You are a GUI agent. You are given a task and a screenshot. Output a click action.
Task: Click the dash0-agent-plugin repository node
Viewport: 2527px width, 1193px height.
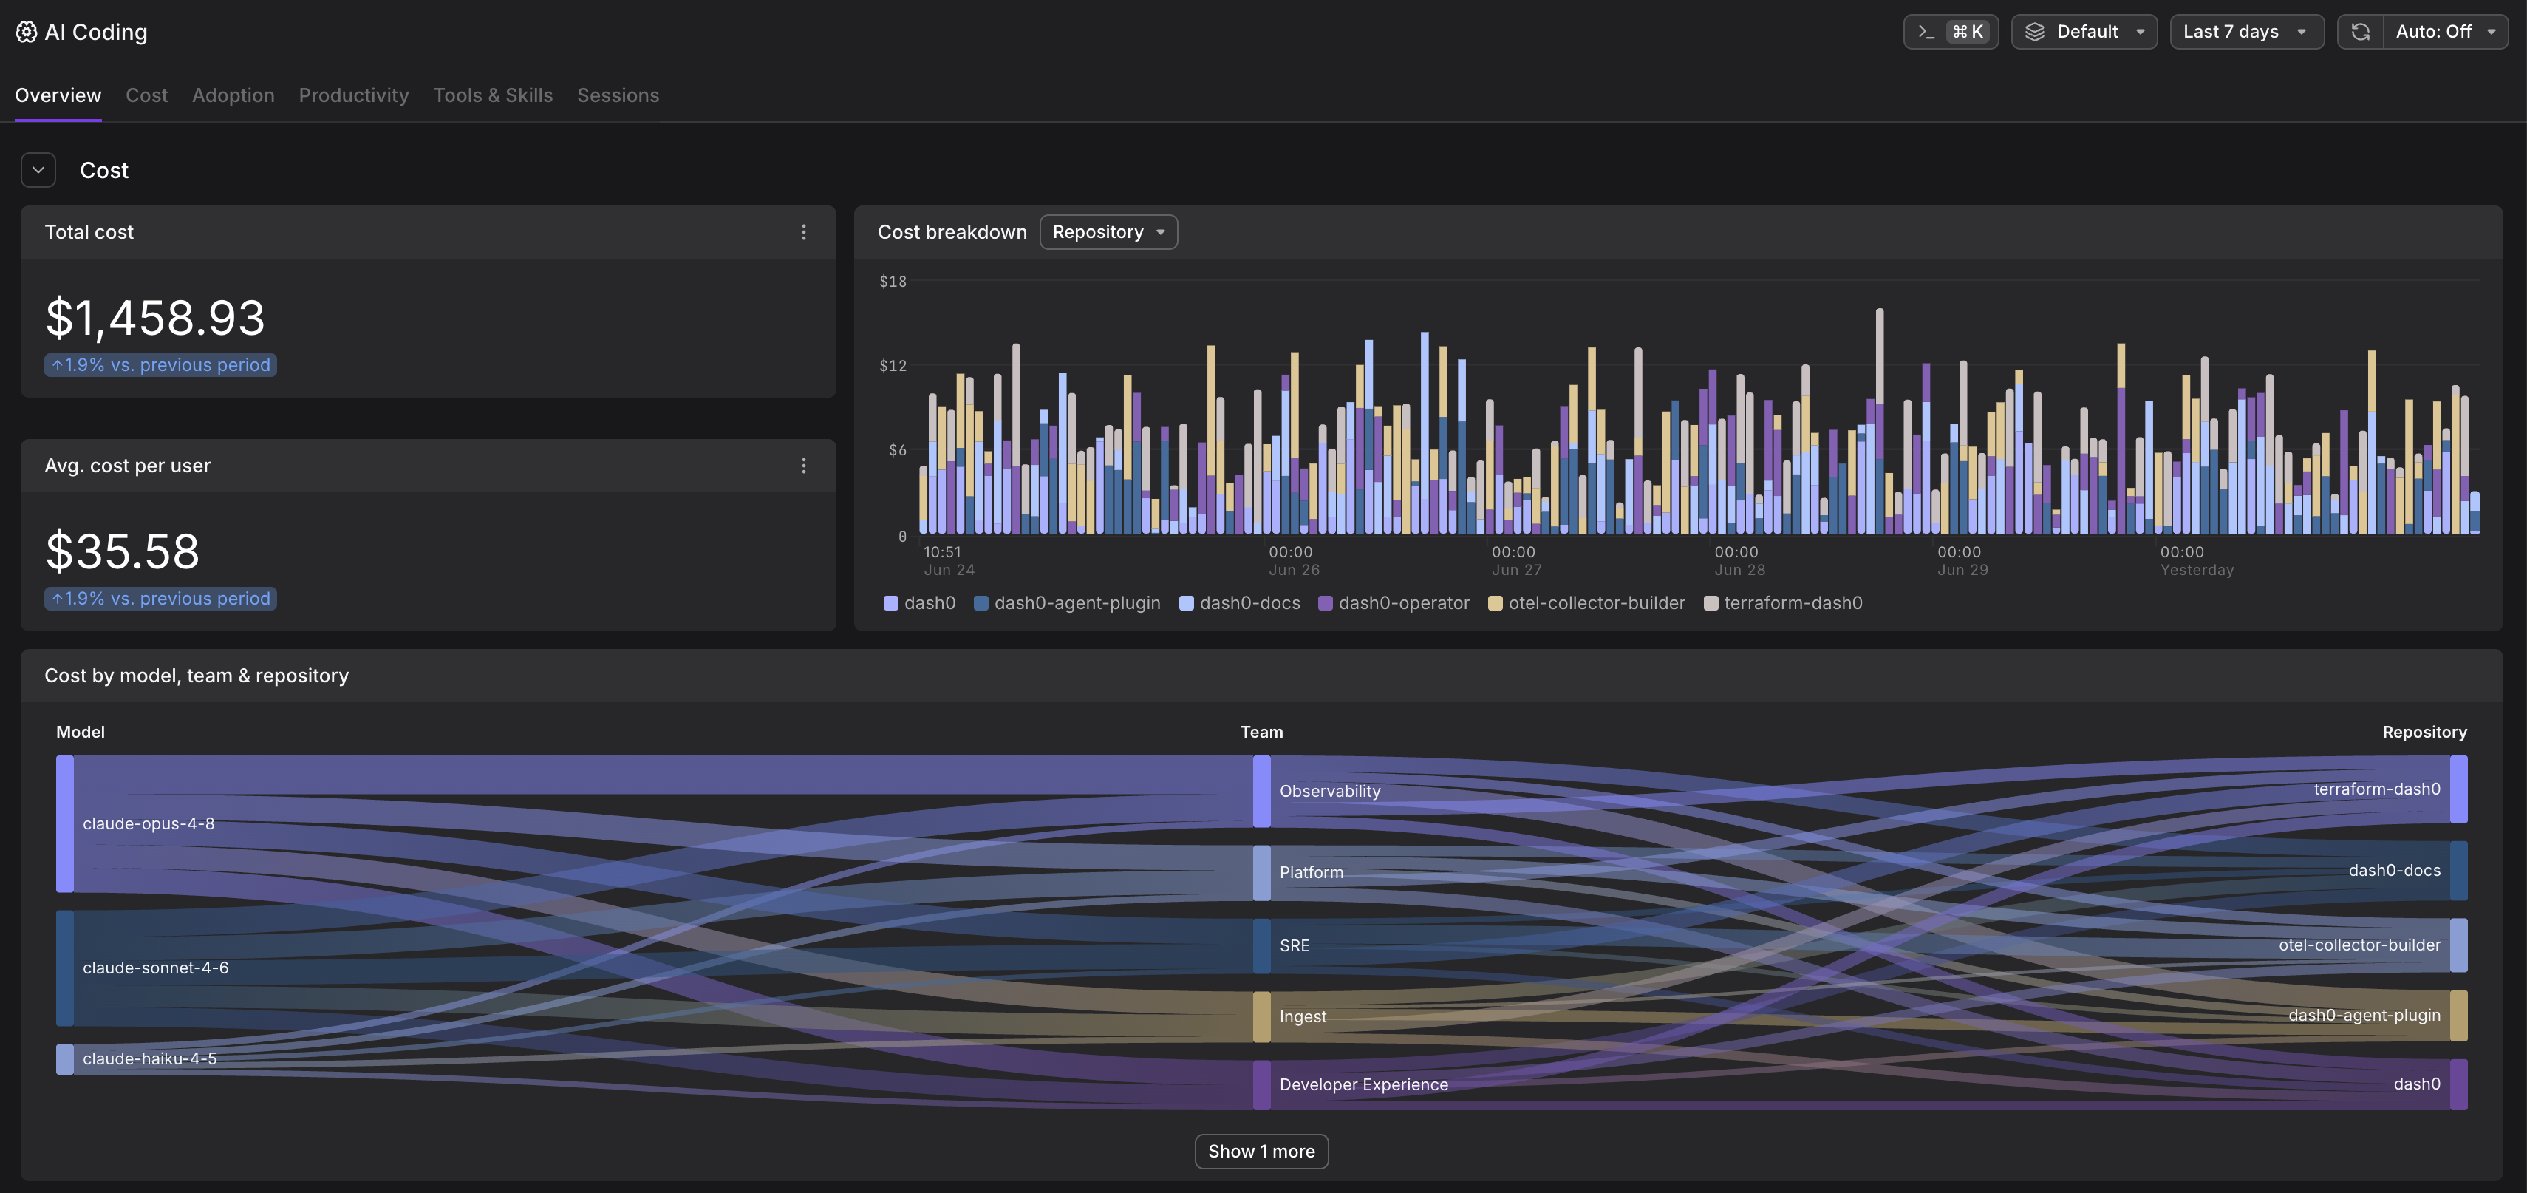click(2458, 1016)
